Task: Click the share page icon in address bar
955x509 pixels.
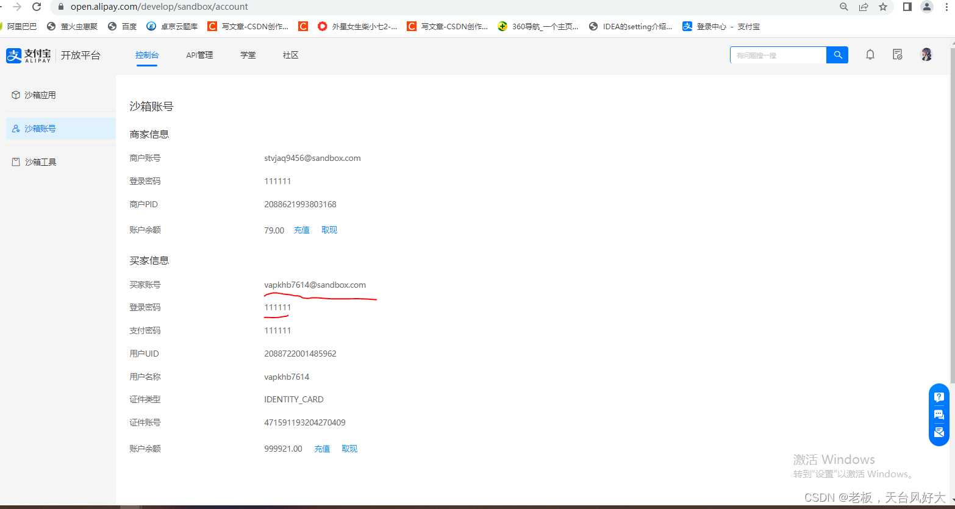Action: point(864,7)
